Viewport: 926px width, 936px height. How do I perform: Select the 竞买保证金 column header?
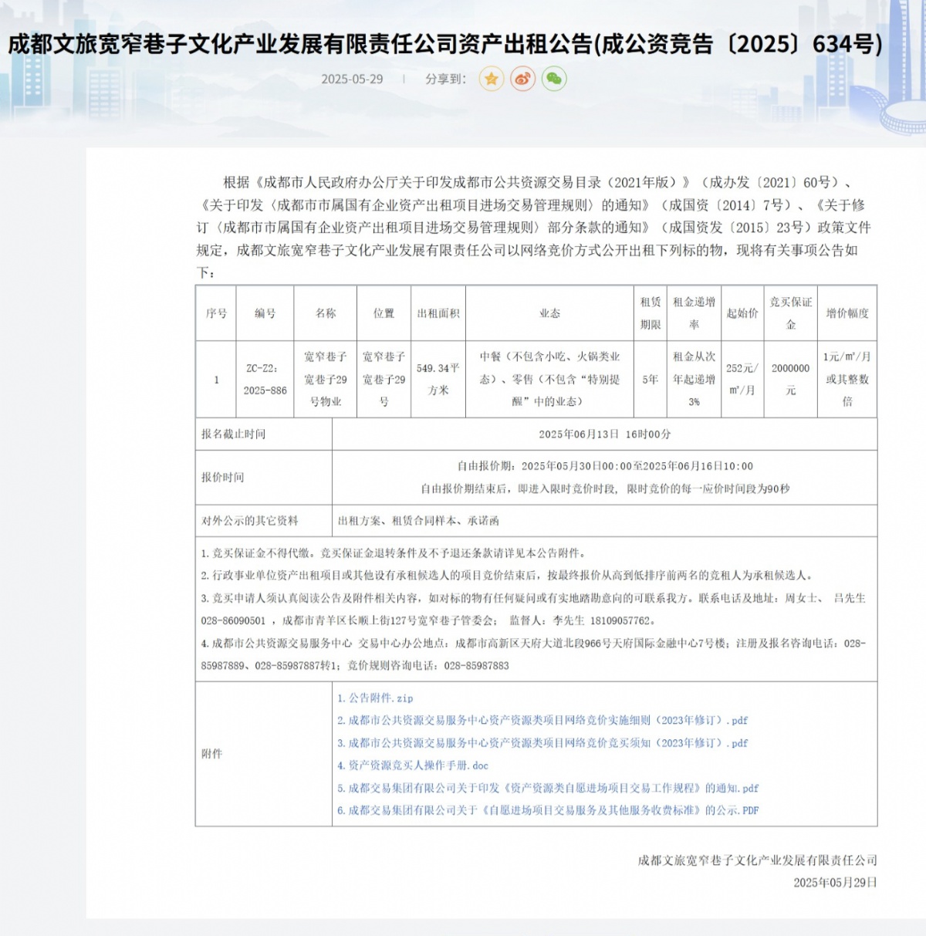click(791, 313)
